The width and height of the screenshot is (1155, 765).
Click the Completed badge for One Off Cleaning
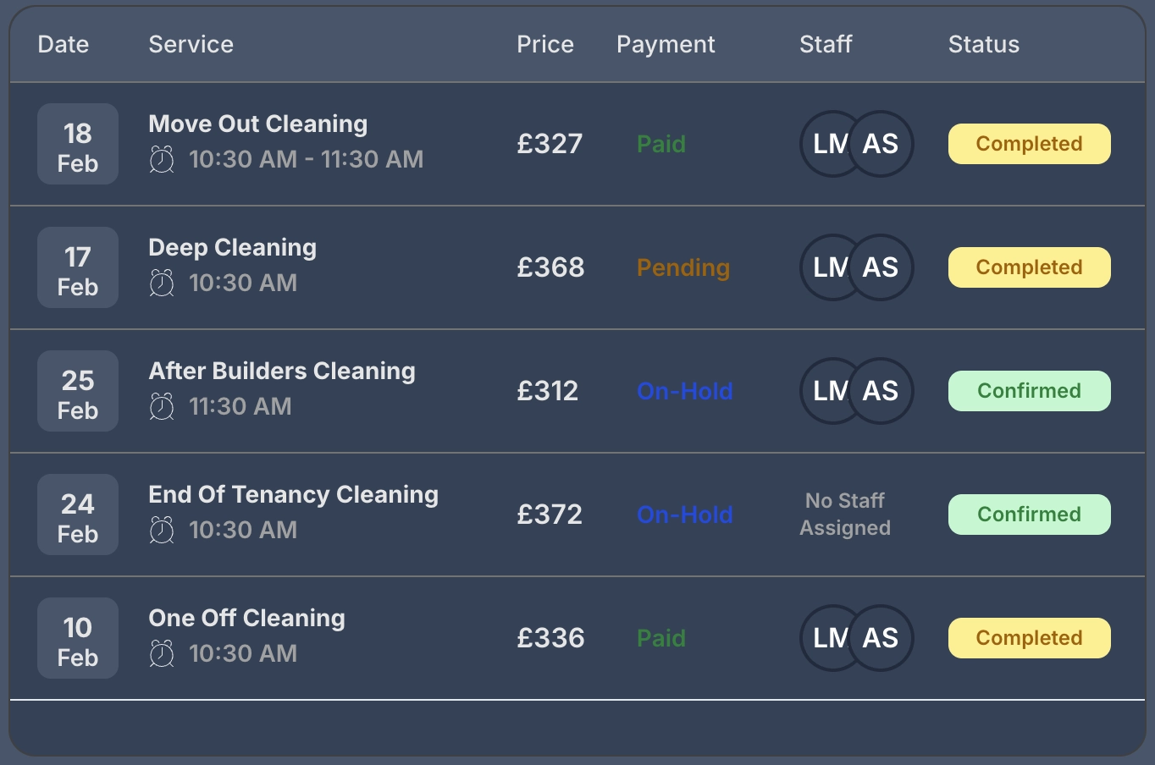[1029, 638]
